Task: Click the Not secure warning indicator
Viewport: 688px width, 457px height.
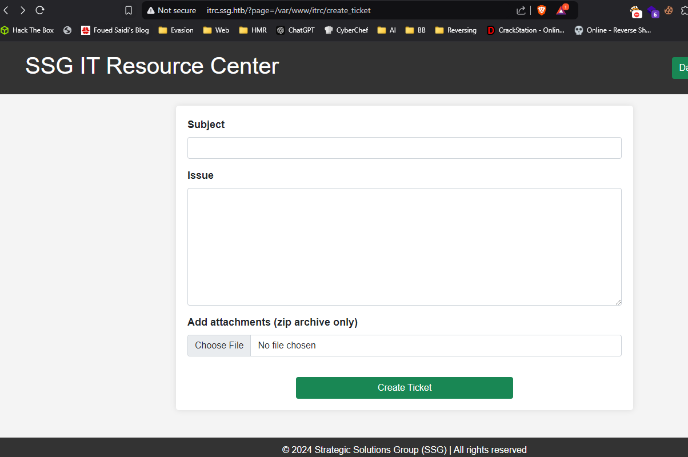Action: point(171,10)
